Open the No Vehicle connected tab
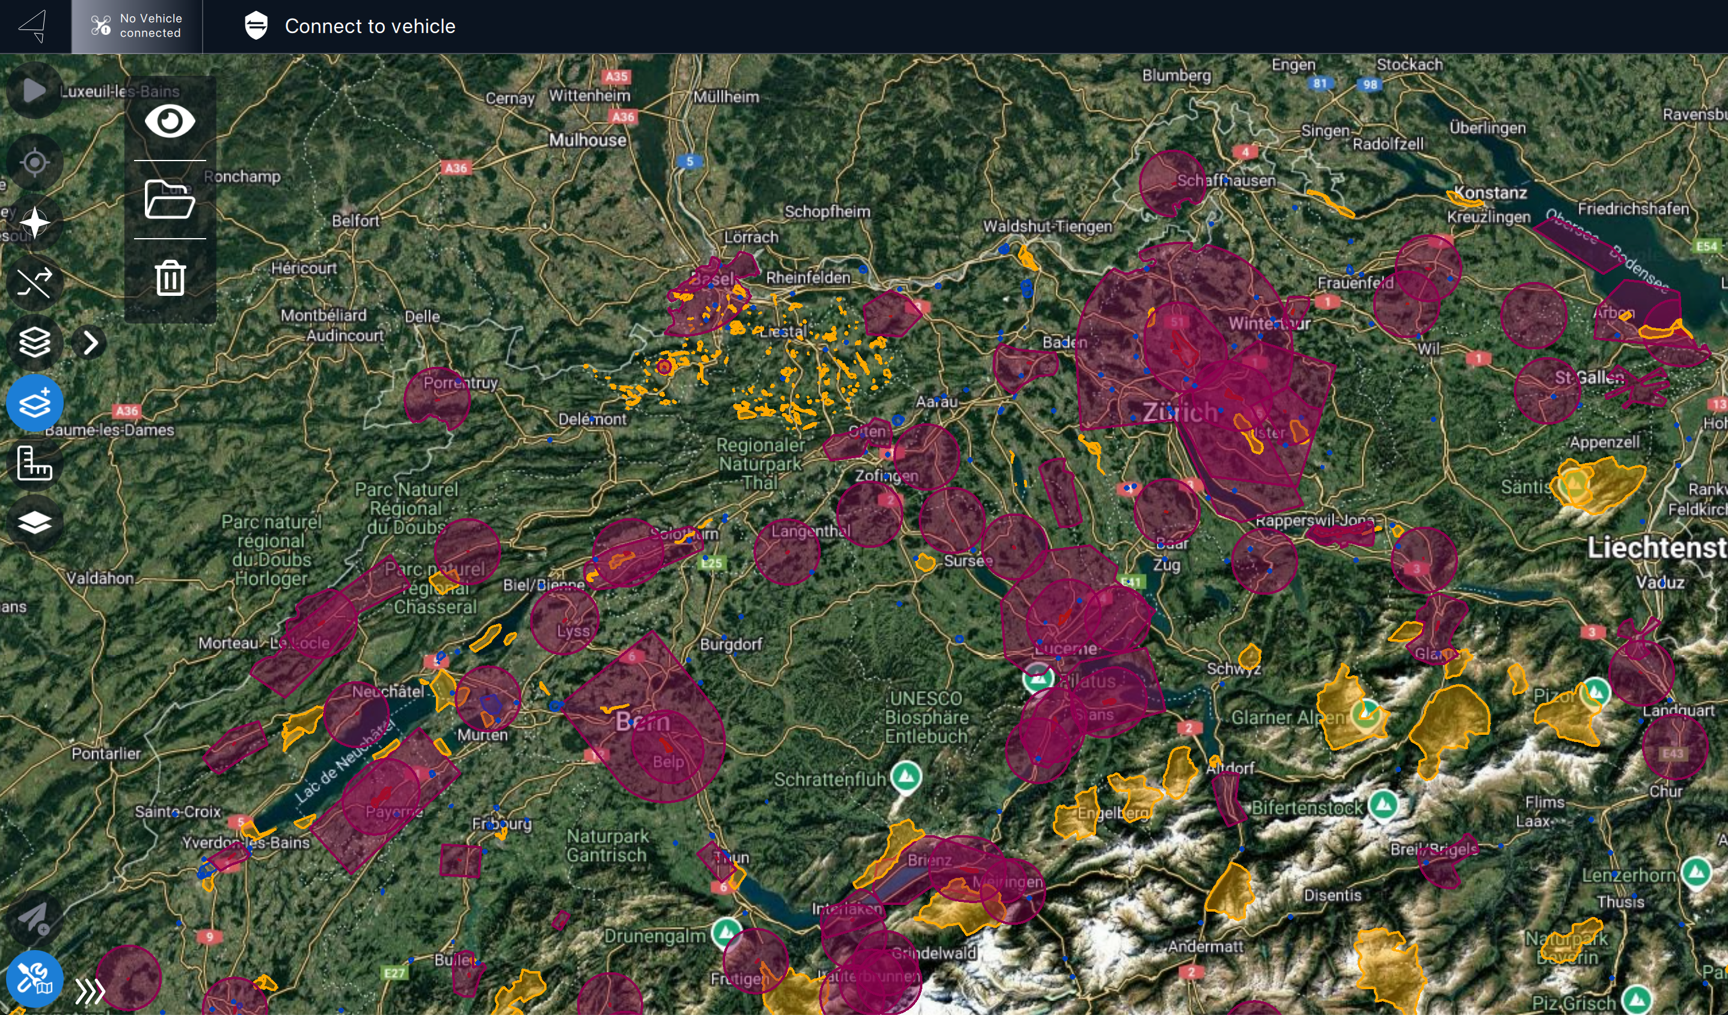The image size is (1728, 1015). pos(136,26)
